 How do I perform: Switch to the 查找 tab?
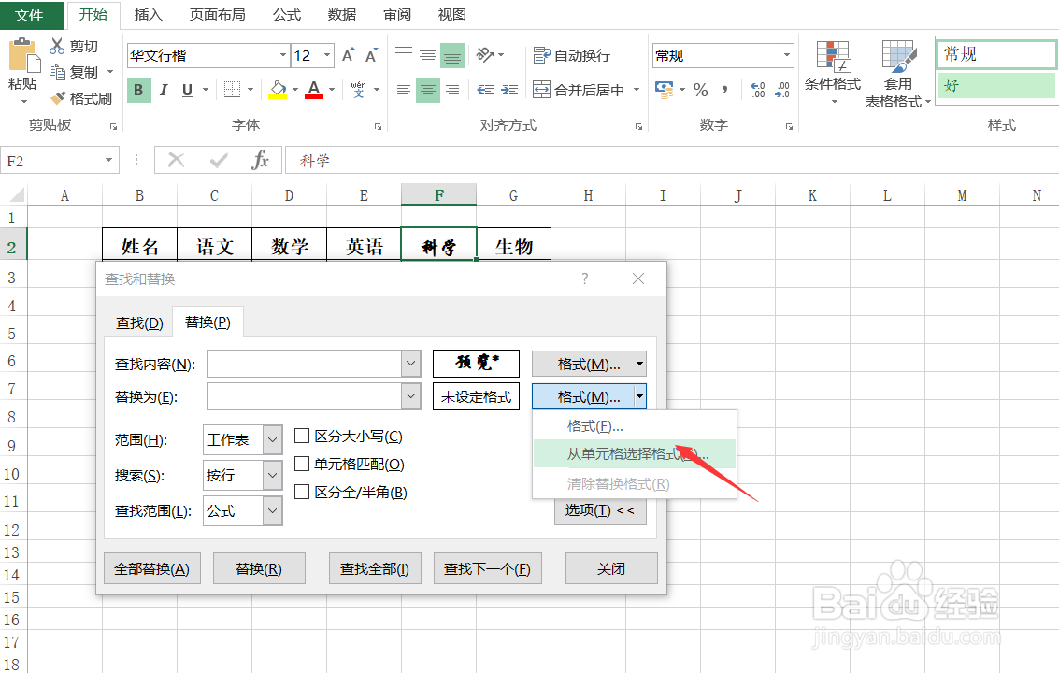coord(137,322)
